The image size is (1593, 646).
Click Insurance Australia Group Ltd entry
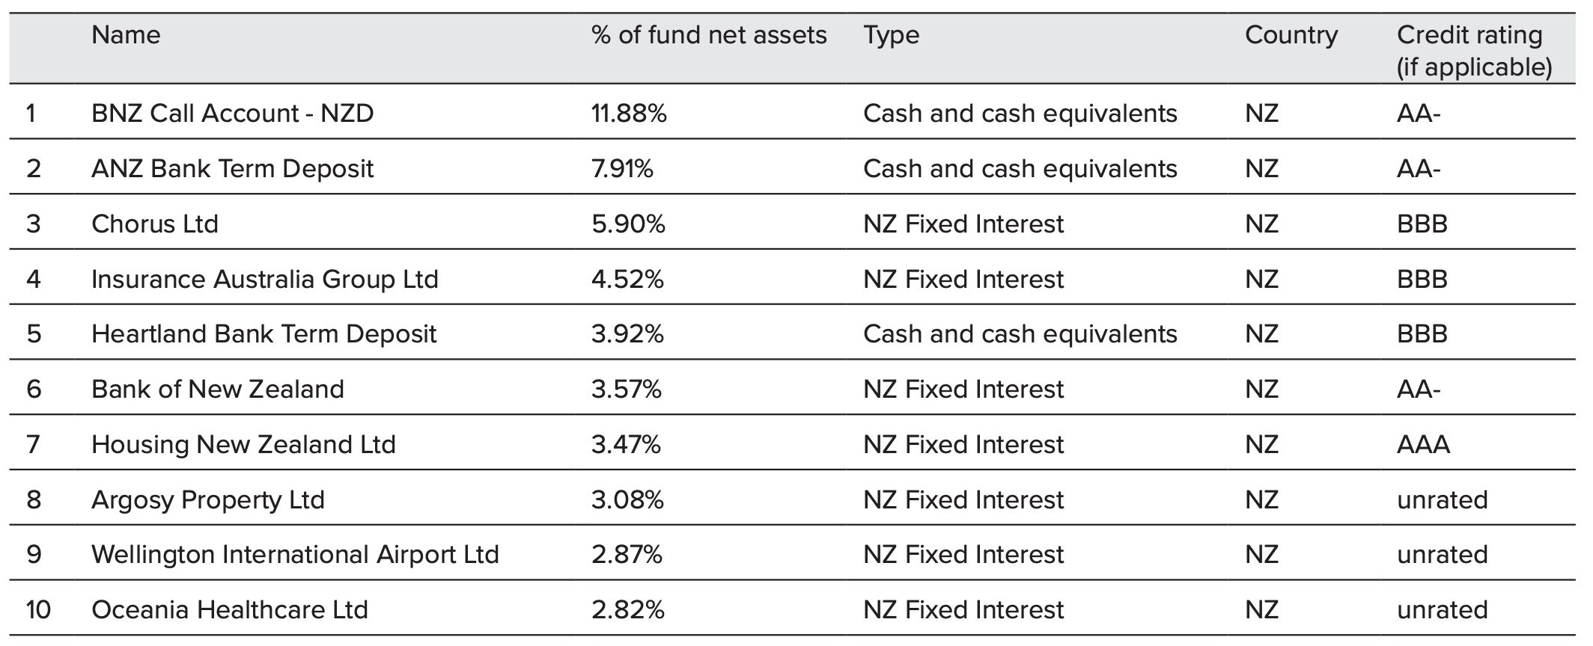point(264,279)
